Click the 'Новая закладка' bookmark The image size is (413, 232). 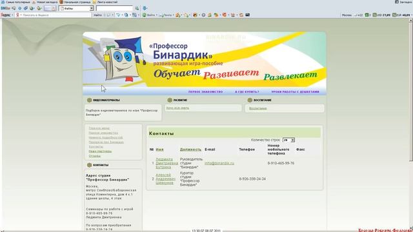click(45, 2)
